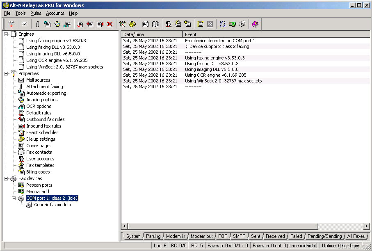Open the Tools menu
The width and height of the screenshot is (372, 251).
tap(21, 13)
